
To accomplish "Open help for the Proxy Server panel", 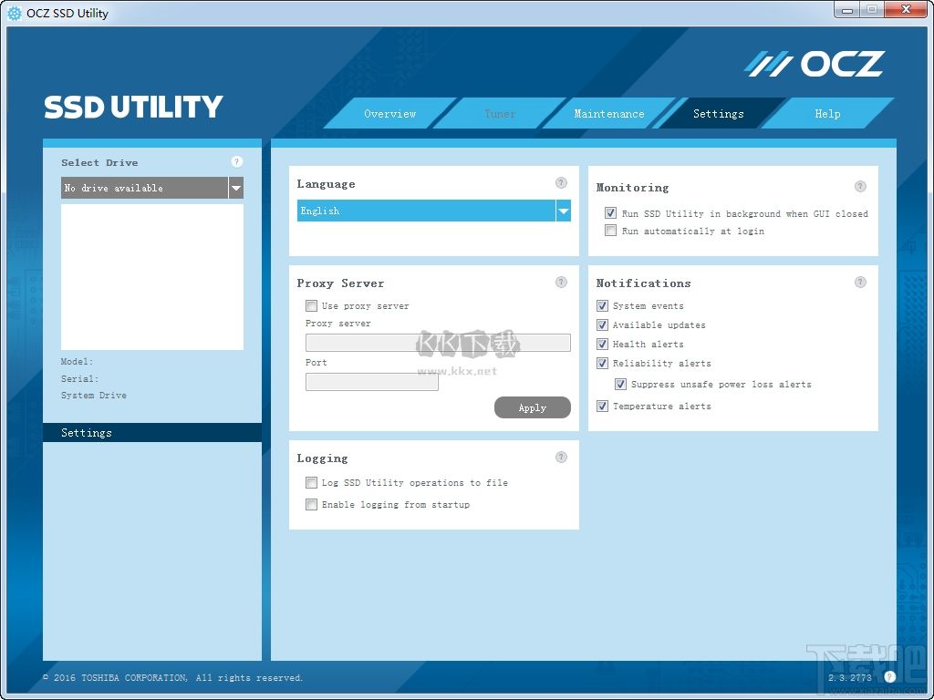I will (560, 282).
